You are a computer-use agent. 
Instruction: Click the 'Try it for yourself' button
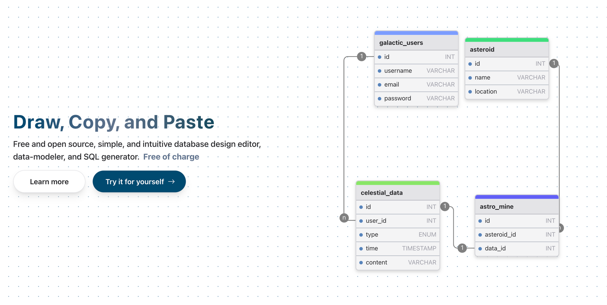pyautogui.click(x=139, y=181)
